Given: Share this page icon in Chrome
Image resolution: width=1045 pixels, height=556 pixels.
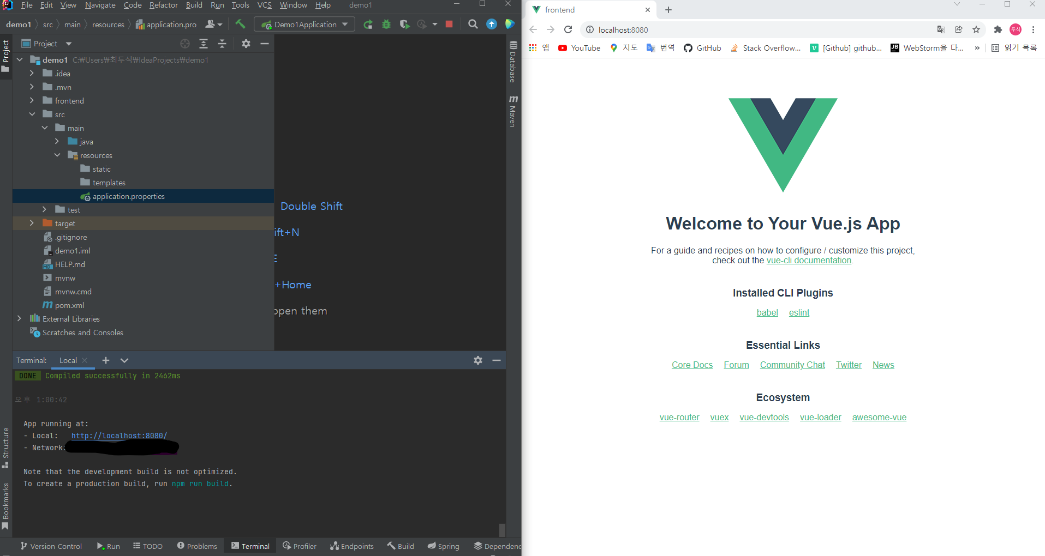Looking at the screenshot, I should tap(959, 29).
